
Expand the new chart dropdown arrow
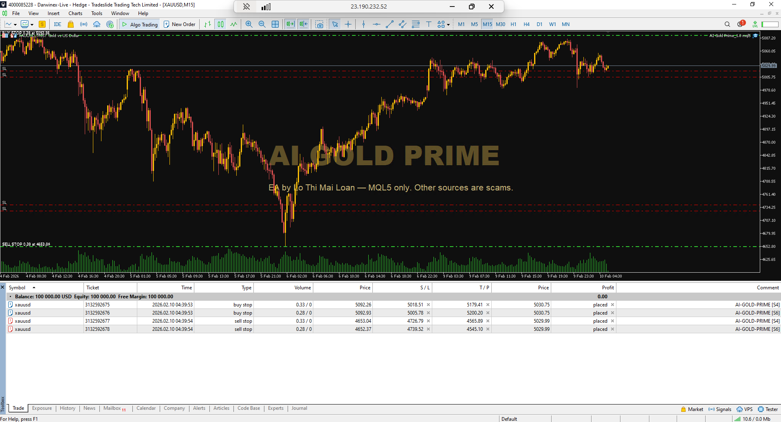(x=15, y=24)
